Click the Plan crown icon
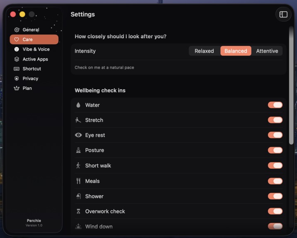The width and height of the screenshot is (297, 238). 17,88
